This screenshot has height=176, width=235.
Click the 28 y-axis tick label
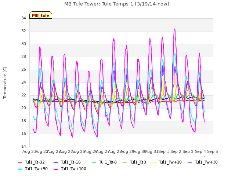point(23,57)
